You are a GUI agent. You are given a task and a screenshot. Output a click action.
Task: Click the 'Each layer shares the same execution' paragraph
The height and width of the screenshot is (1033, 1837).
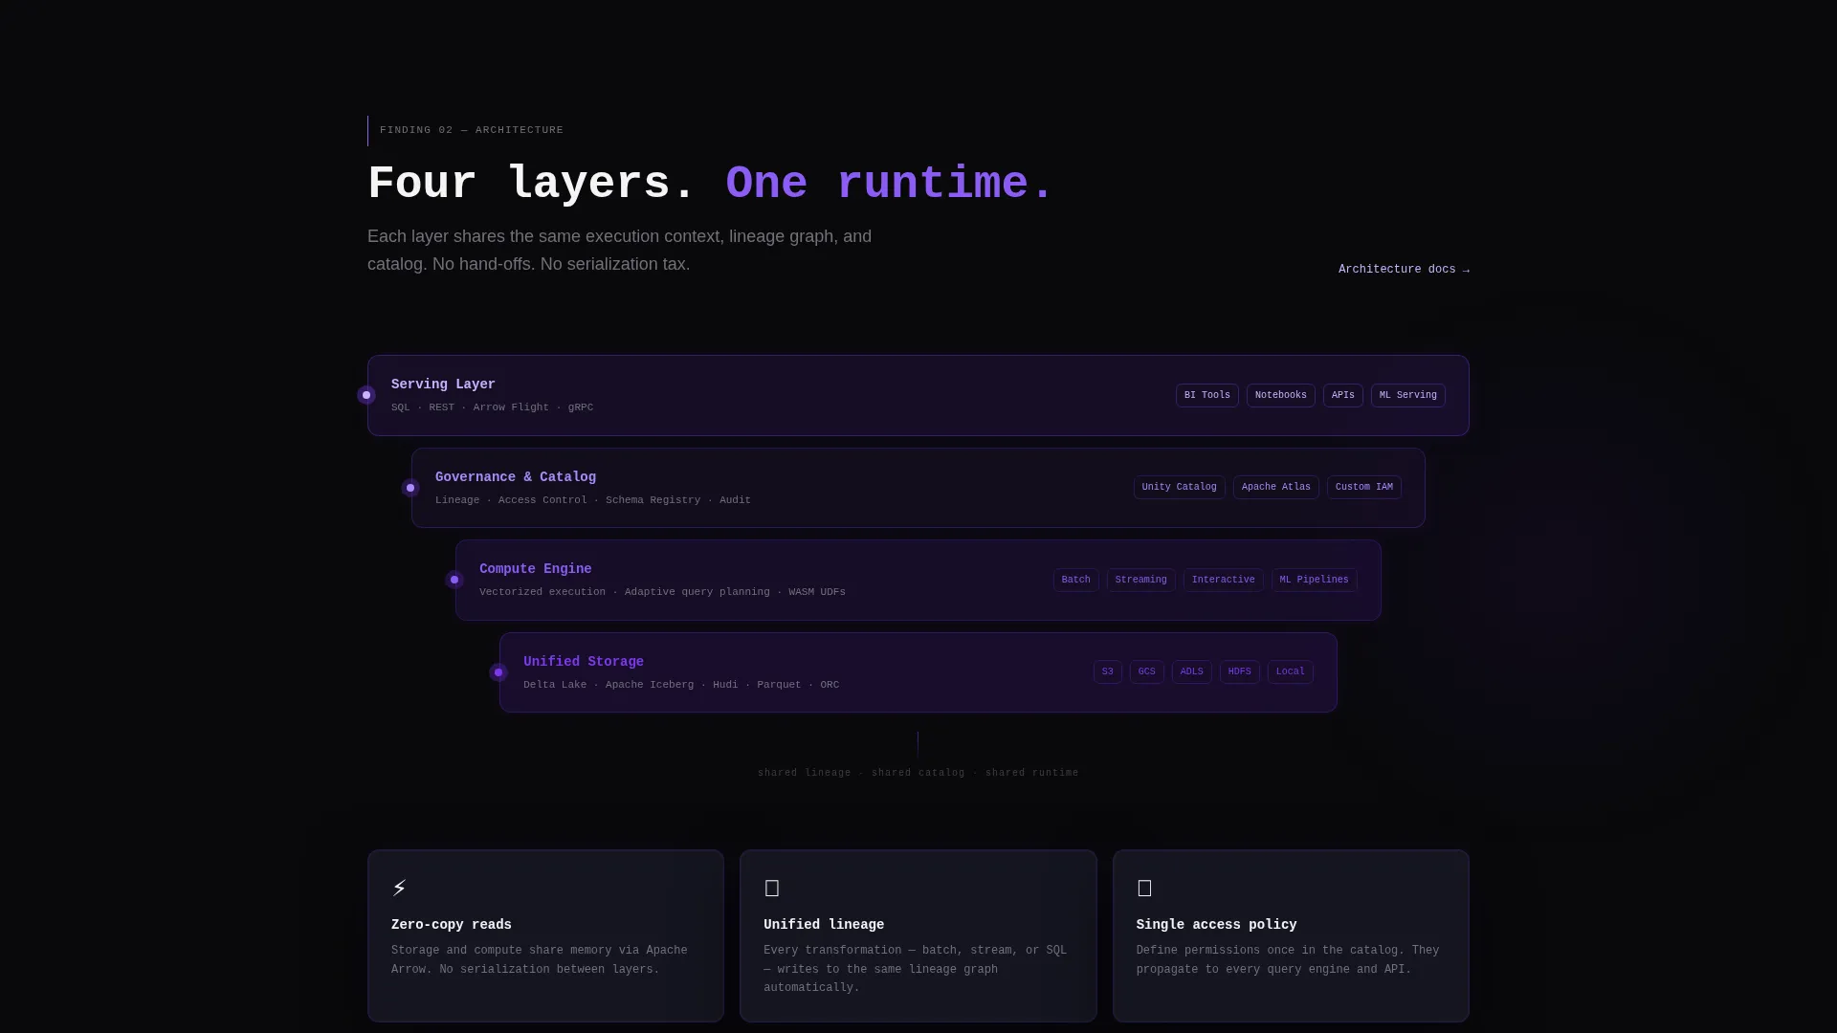tap(619, 250)
